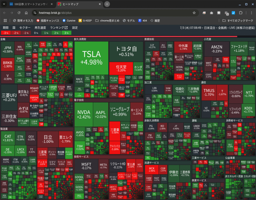Select the MSFT -0.17% tile
The image size is (256, 200).
pos(86,166)
